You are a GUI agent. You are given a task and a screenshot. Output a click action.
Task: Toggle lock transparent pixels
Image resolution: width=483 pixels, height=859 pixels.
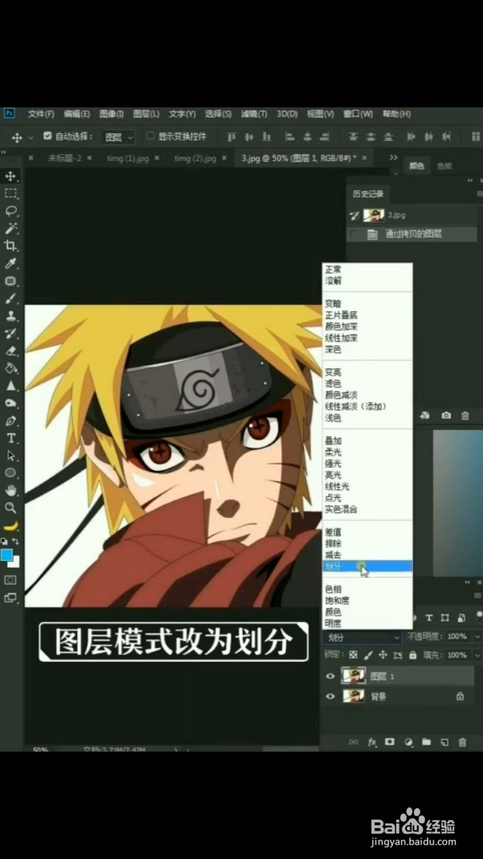tap(354, 654)
